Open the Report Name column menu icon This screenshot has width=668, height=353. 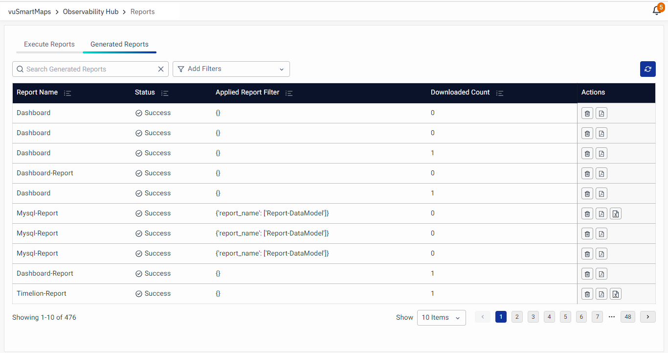(67, 93)
